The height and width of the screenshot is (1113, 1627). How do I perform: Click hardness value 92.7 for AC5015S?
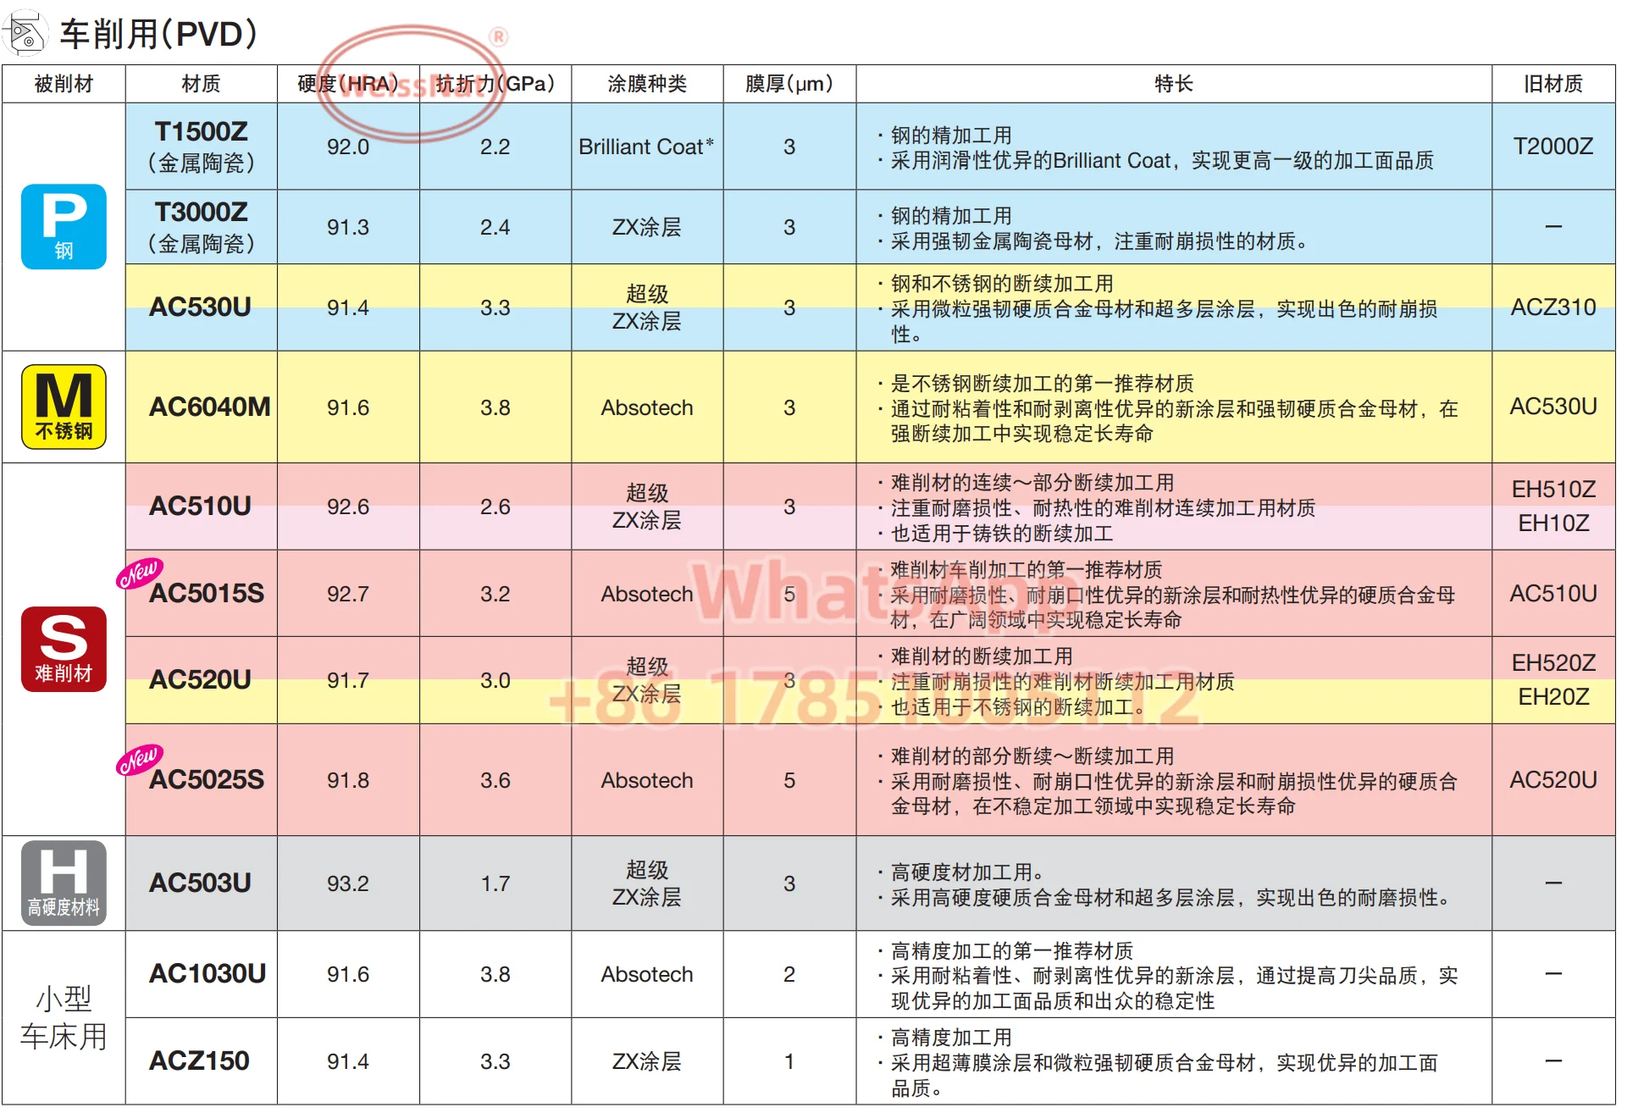(348, 594)
